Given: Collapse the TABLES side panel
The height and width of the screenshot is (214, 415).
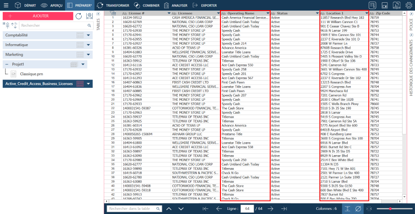Looking at the screenshot, I should point(99,14).
